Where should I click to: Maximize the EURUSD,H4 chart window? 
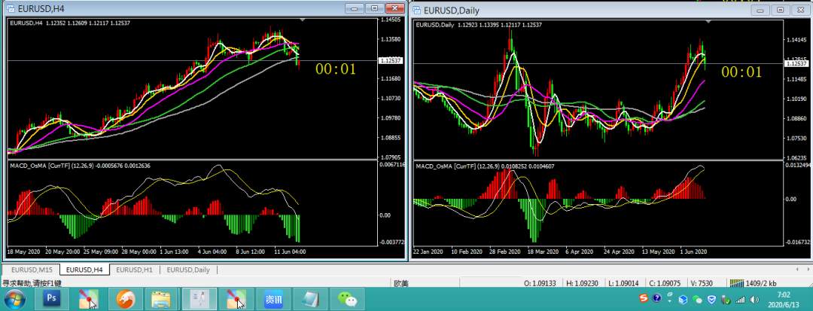(374, 8)
